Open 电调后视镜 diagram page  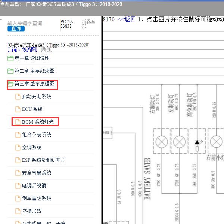click(34, 185)
